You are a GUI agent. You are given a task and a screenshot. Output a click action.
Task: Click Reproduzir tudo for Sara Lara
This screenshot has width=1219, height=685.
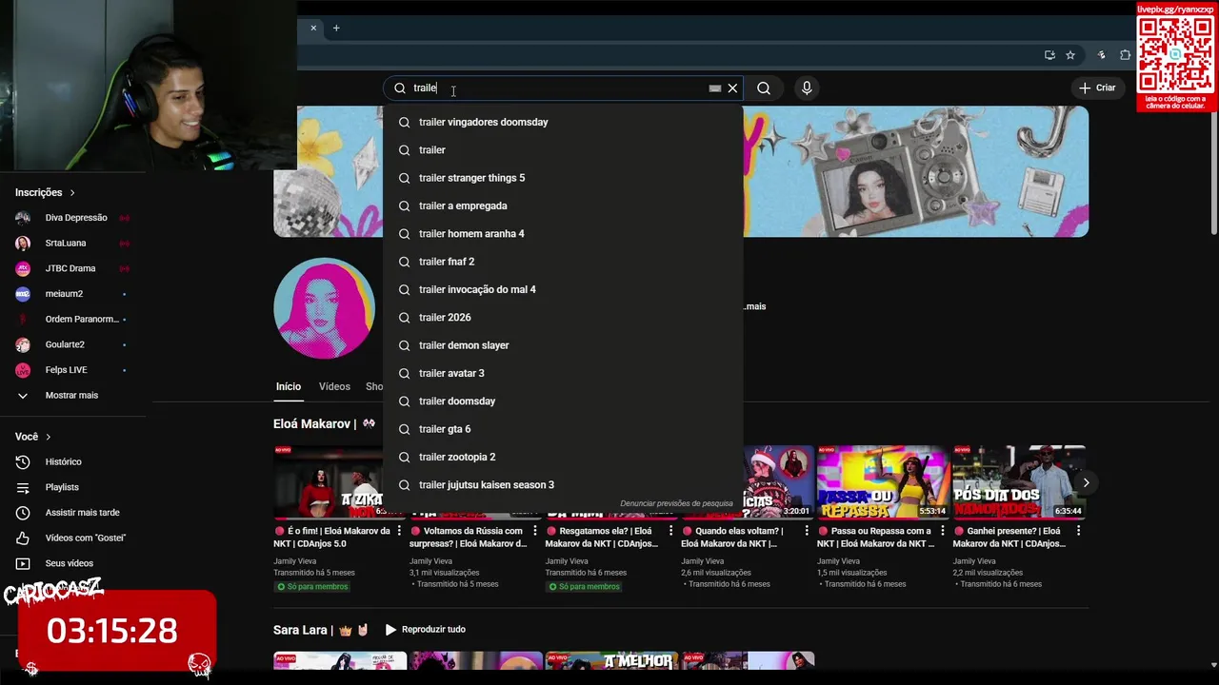coord(425,630)
